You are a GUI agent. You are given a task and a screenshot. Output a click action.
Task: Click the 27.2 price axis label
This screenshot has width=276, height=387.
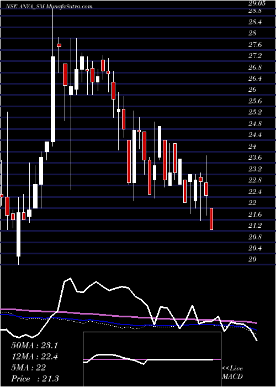point(254,56)
